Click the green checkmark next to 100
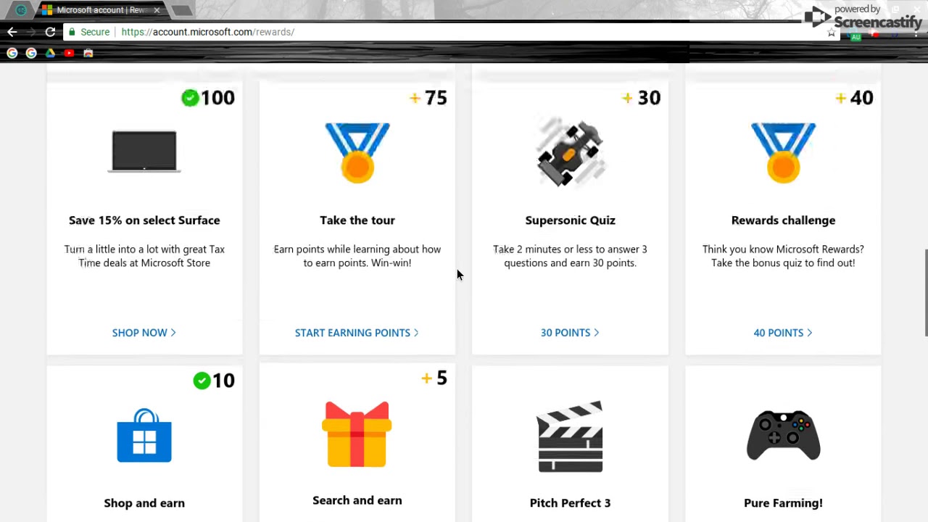 190,98
